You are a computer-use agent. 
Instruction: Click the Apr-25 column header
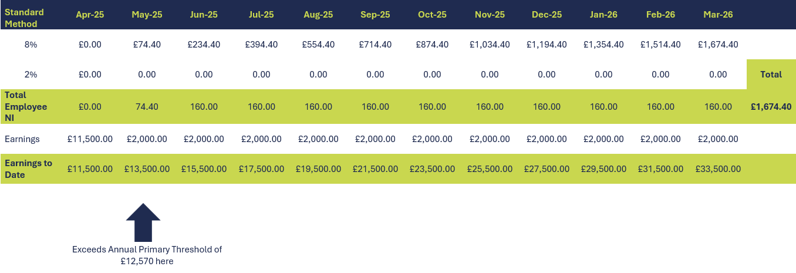(90, 15)
